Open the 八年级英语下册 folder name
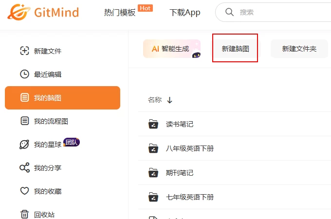 [x=190, y=148]
